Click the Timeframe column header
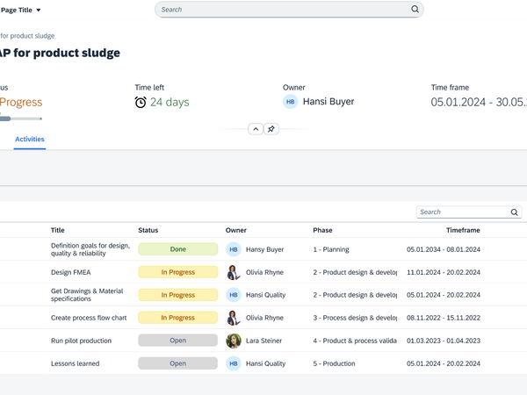This screenshot has width=527, height=395. click(463, 230)
